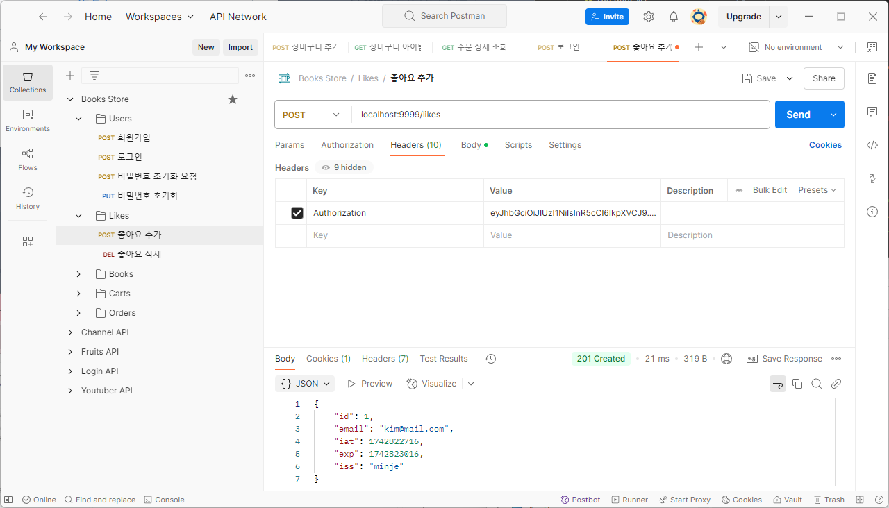Switch to the Settings tab
Screen dimensions: 889x508
point(565,145)
